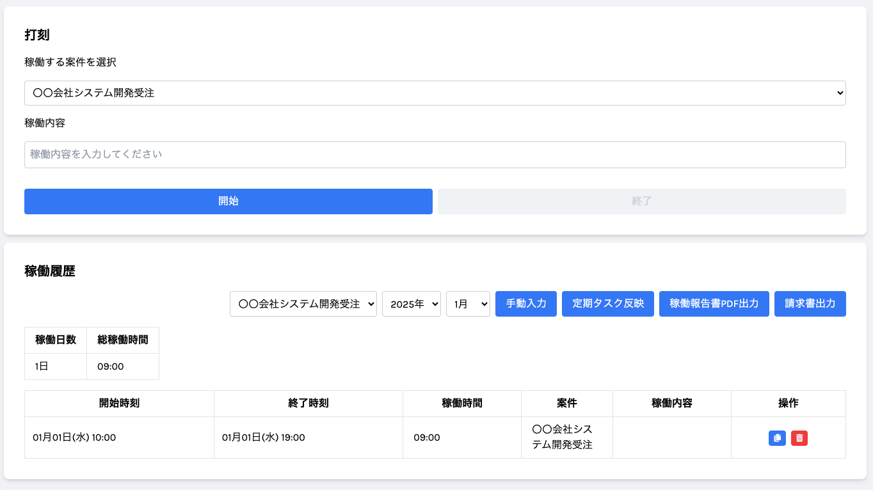The height and width of the screenshot is (490, 873).
Task: Click the 開始時刻 column header
Action: [x=119, y=404]
